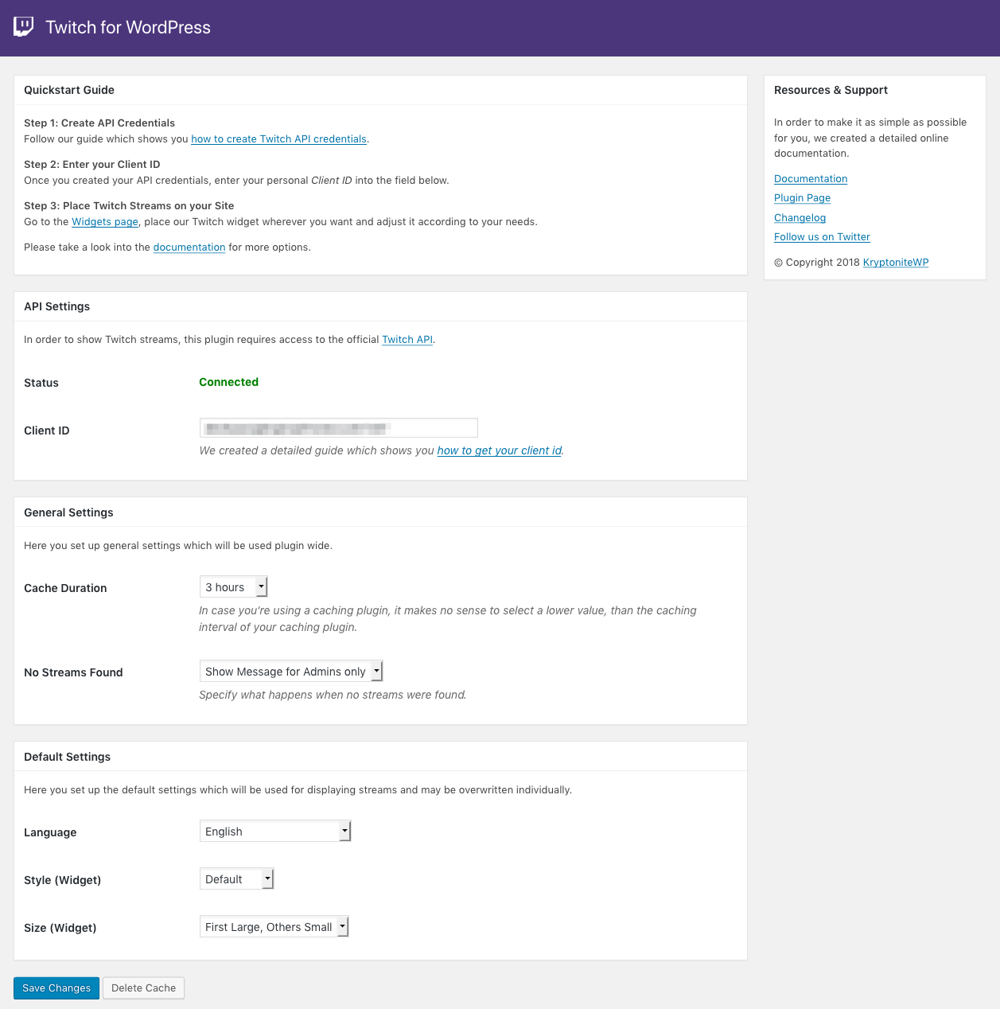Click the Client ID label
The width and height of the screenshot is (1000, 1009).
point(46,430)
